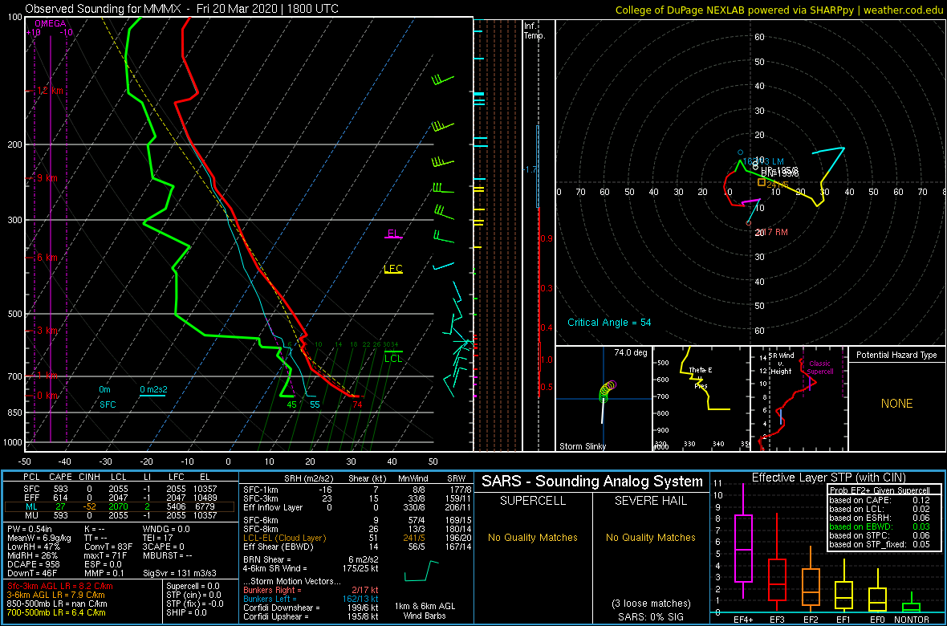Click the wetbulb value 45
The height and width of the screenshot is (626, 947).
[x=291, y=404]
